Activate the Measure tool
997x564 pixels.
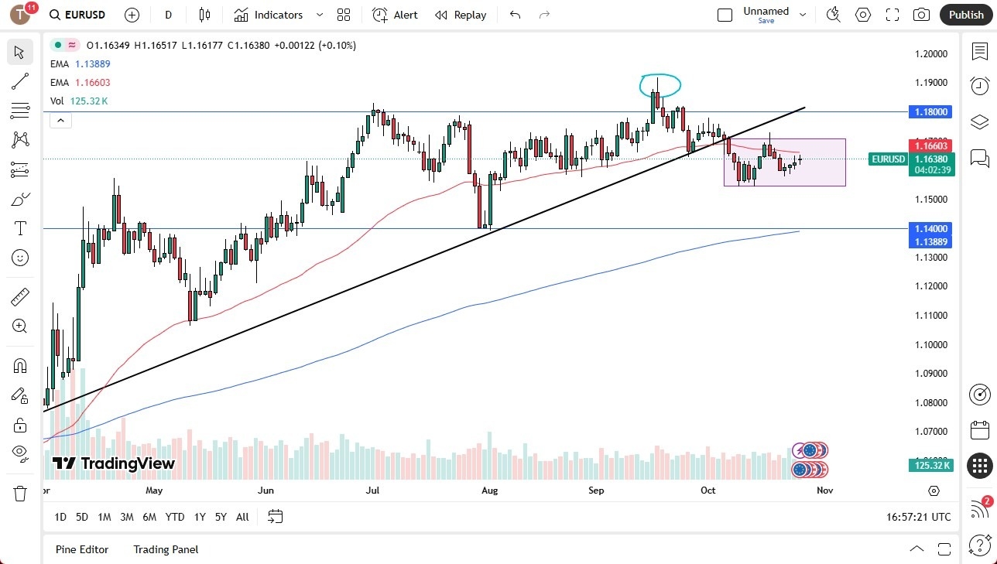click(19, 296)
